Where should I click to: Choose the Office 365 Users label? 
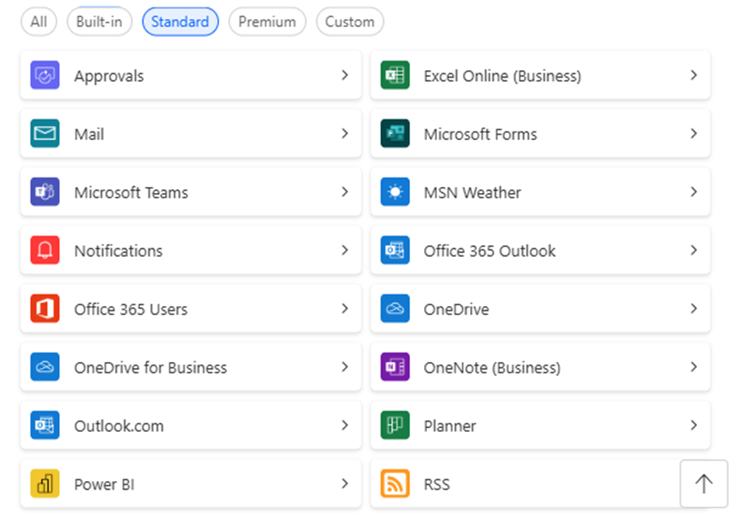[131, 309]
